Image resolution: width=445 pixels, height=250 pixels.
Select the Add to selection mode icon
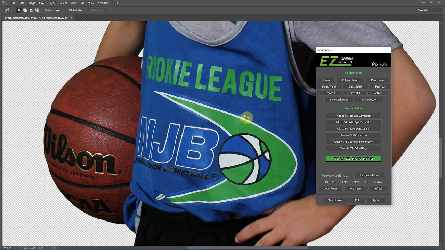point(25,10)
